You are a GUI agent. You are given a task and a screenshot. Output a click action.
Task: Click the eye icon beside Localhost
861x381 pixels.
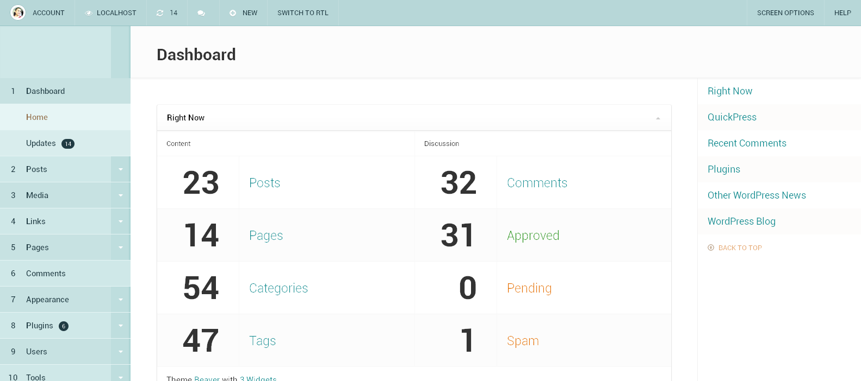(x=89, y=13)
